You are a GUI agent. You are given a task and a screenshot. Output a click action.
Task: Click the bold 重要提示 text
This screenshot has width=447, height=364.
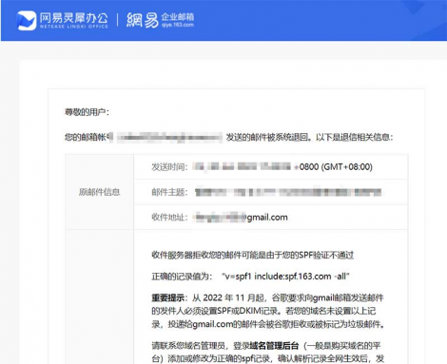point(168,297)
